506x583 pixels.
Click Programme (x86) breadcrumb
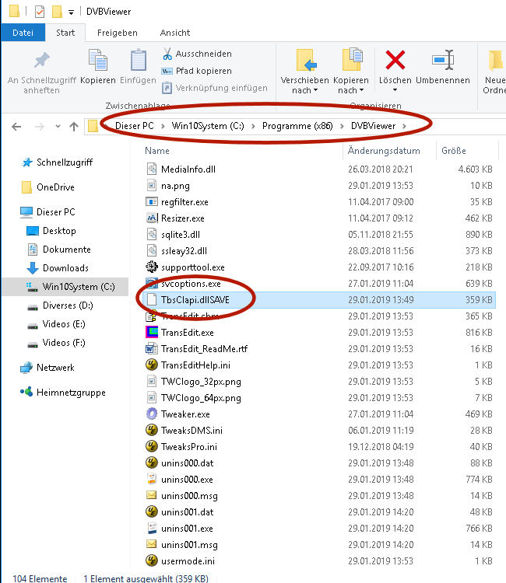click(x=297, y=126)
